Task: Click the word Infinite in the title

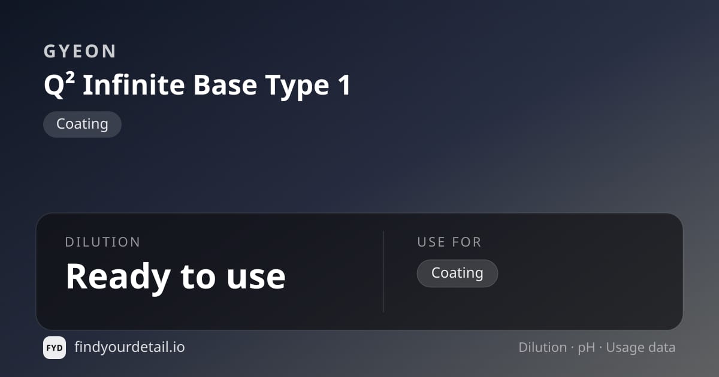Action: coord(134,86)
